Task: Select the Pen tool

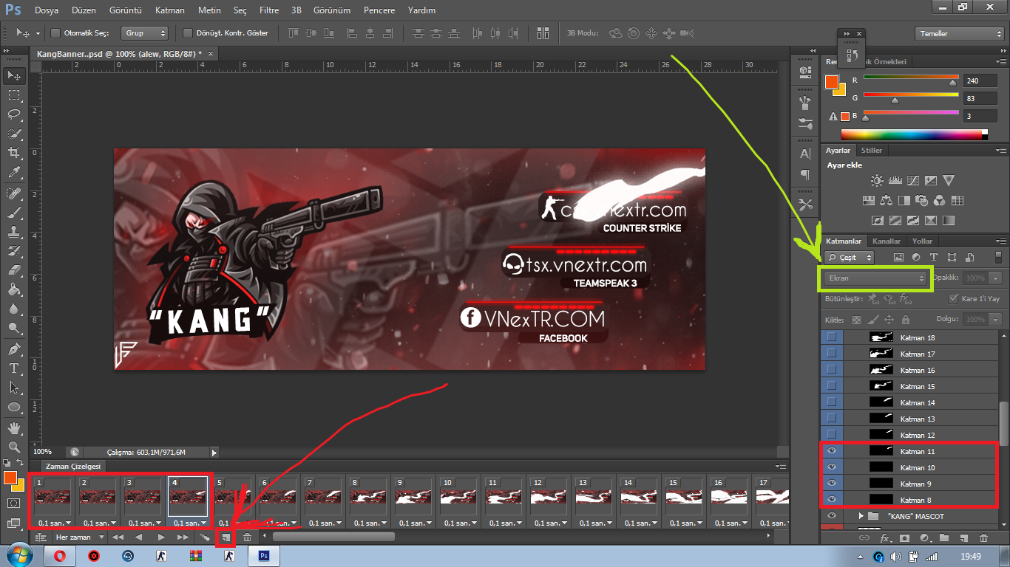Action: click(13, 348)
